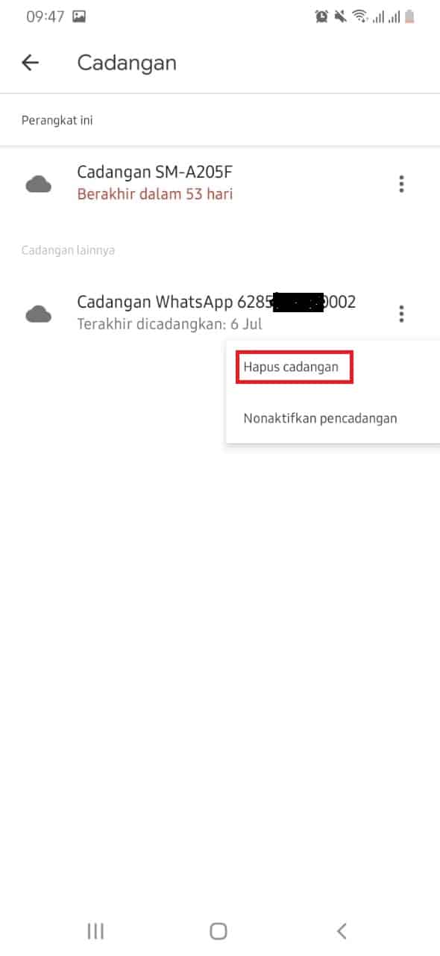The image size is (440, 956).
Task: Tap the Android back navigation chevron
Action: point(342,931)
